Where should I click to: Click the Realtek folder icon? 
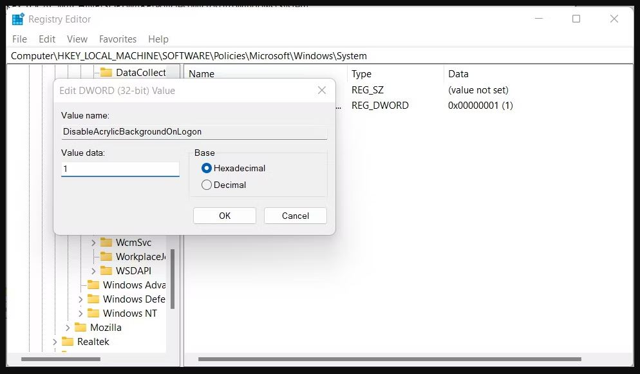pos(68,342)
